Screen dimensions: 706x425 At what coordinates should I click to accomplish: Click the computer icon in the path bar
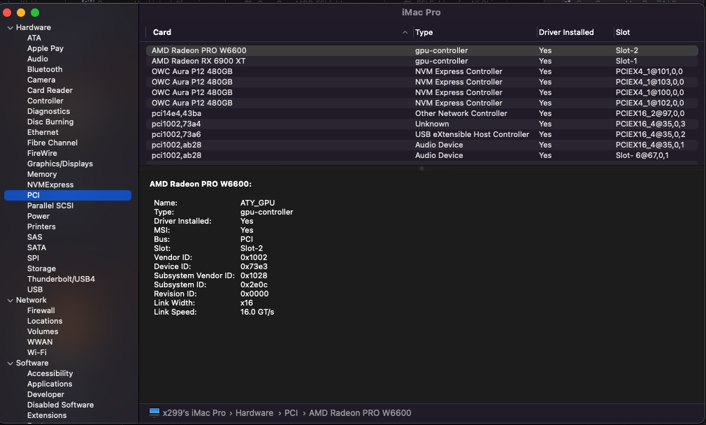(x=154, y=412)
